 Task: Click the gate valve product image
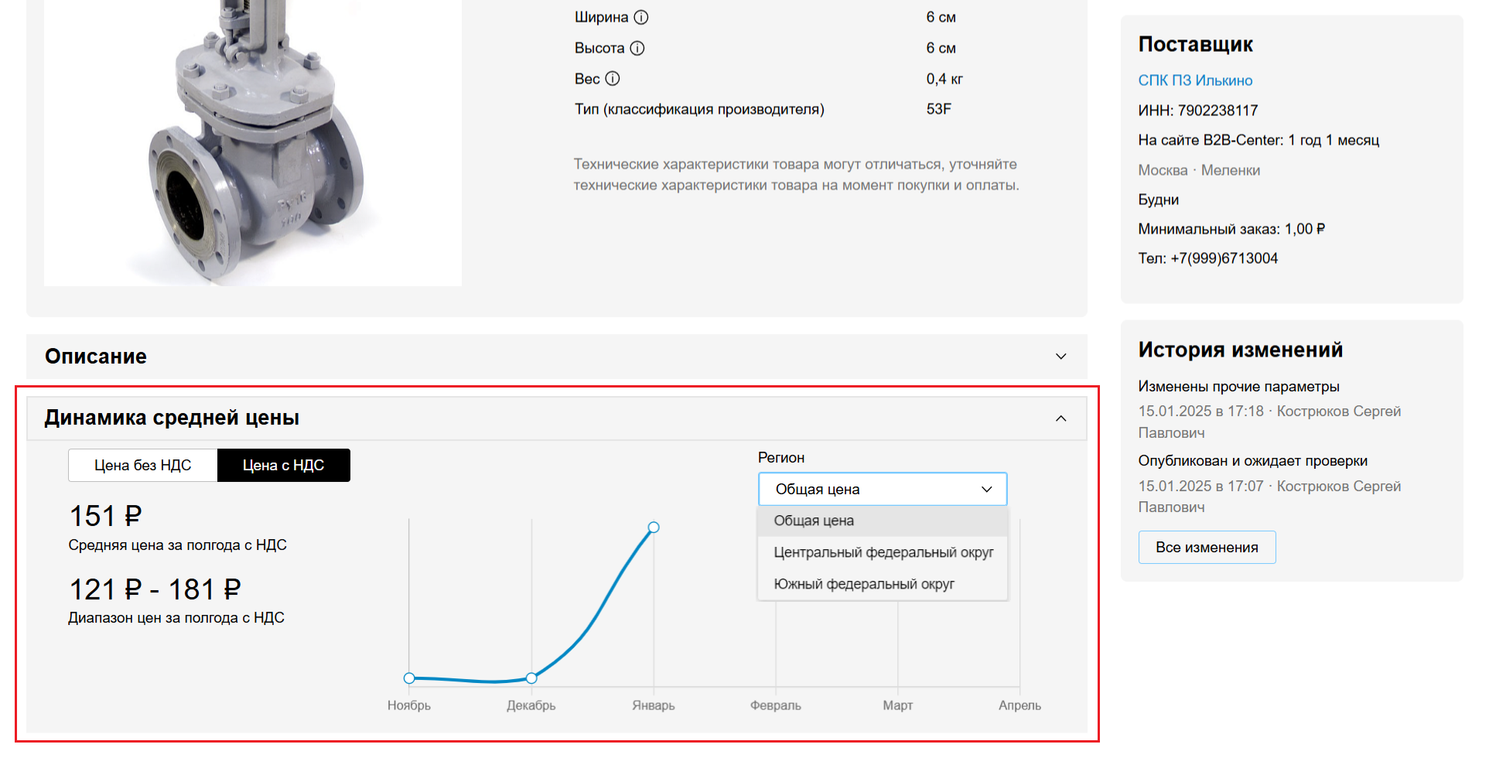[253, 143]
